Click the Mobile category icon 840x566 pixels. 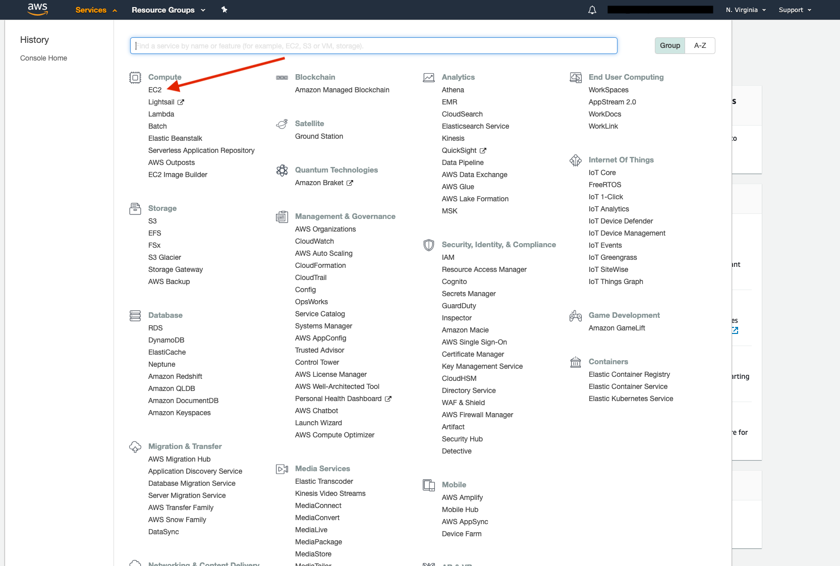coord(429,485)
